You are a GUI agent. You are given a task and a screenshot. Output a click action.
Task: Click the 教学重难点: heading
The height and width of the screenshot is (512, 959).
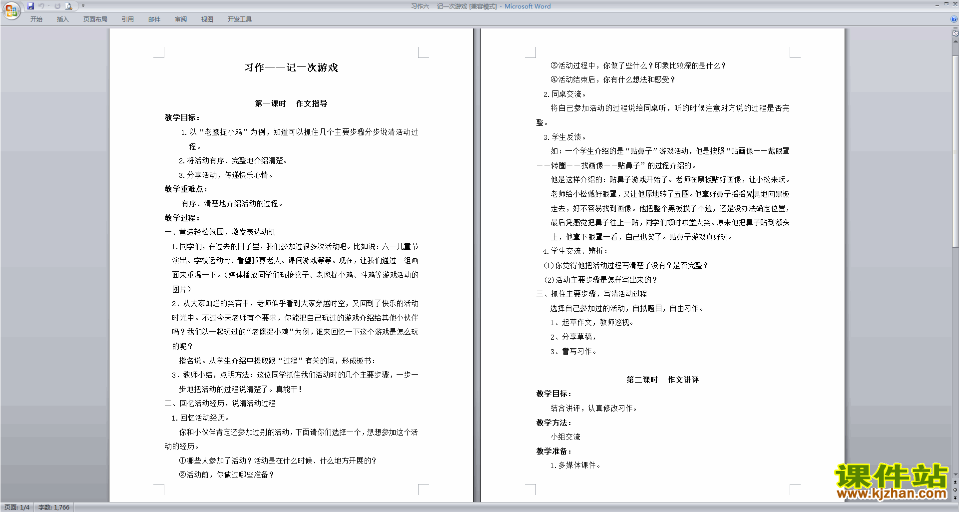[186, 189]
